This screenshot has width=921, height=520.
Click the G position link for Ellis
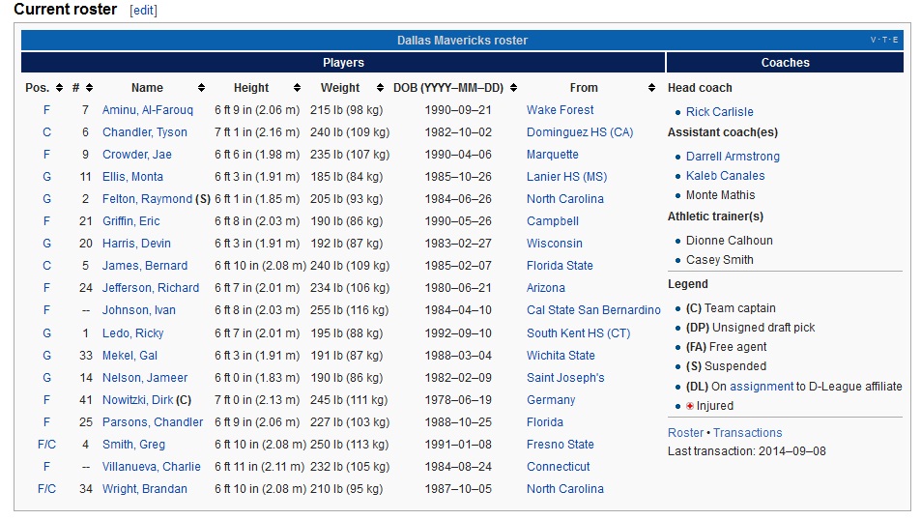(46, 177)
